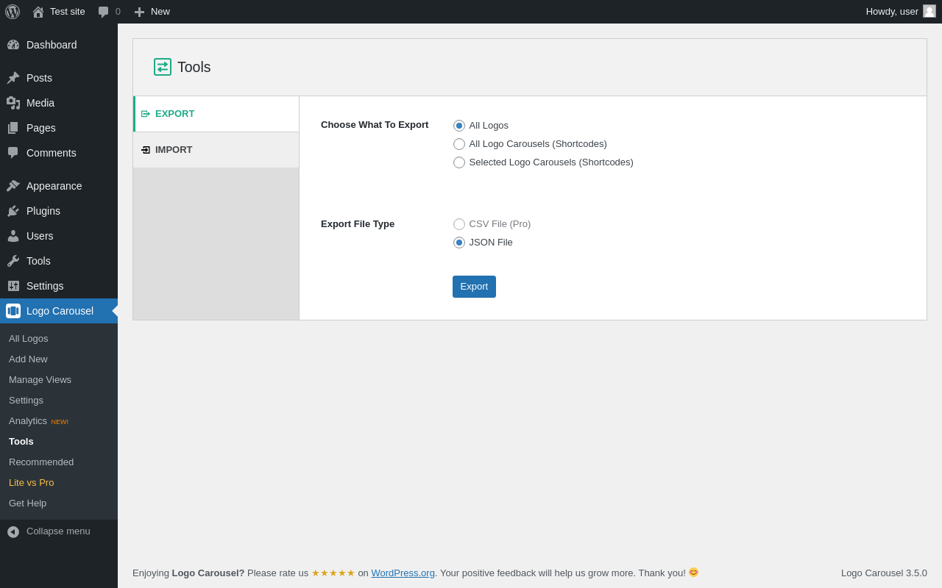Click the Pages icon in sidebar
The width and height of the screenshot is (942, 588).
13,128
